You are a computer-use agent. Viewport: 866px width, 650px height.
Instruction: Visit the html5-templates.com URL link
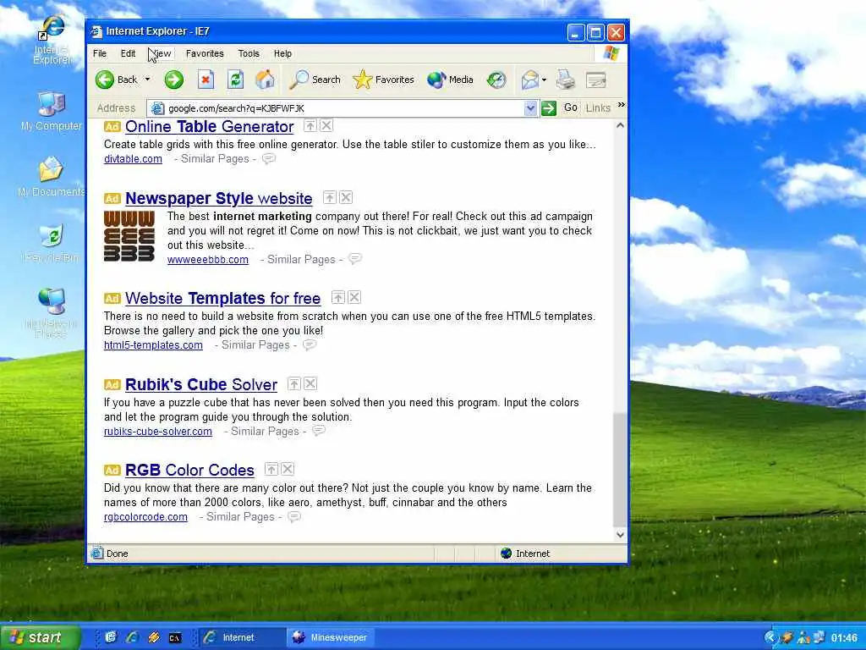click(153, 345)
